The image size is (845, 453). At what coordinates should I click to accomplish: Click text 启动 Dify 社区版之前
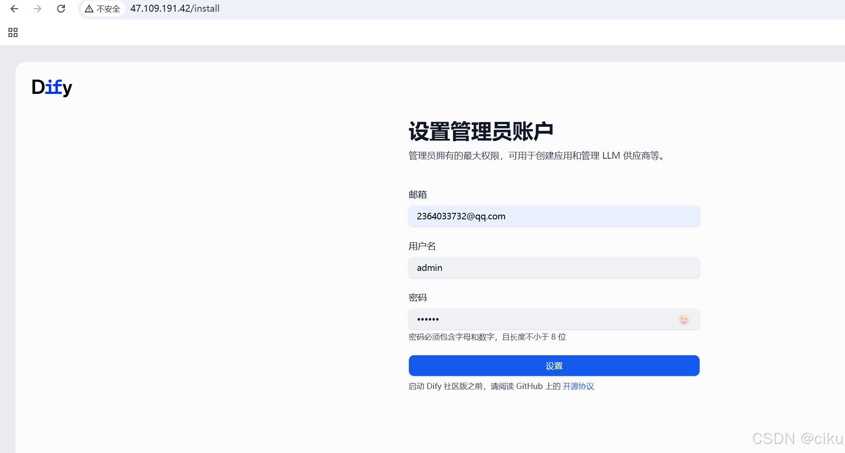446,386
